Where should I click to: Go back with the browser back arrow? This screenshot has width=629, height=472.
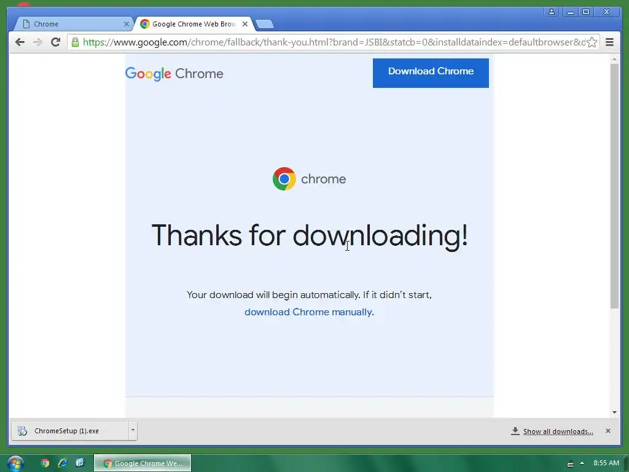coord(20,42)
